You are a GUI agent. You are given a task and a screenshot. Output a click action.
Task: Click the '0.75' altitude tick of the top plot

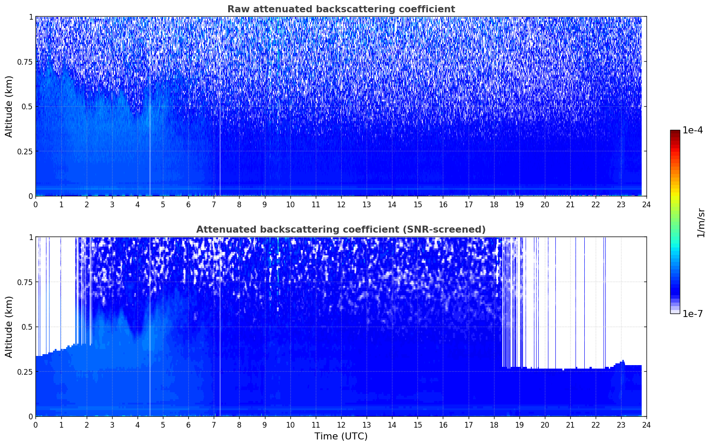click(25, 62)
